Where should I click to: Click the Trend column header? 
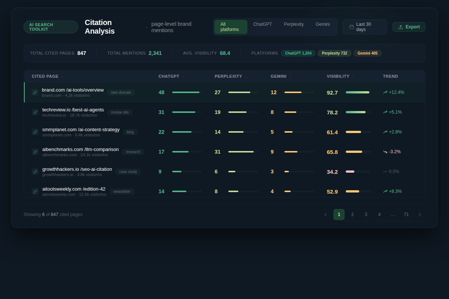[x=390, y=76]
